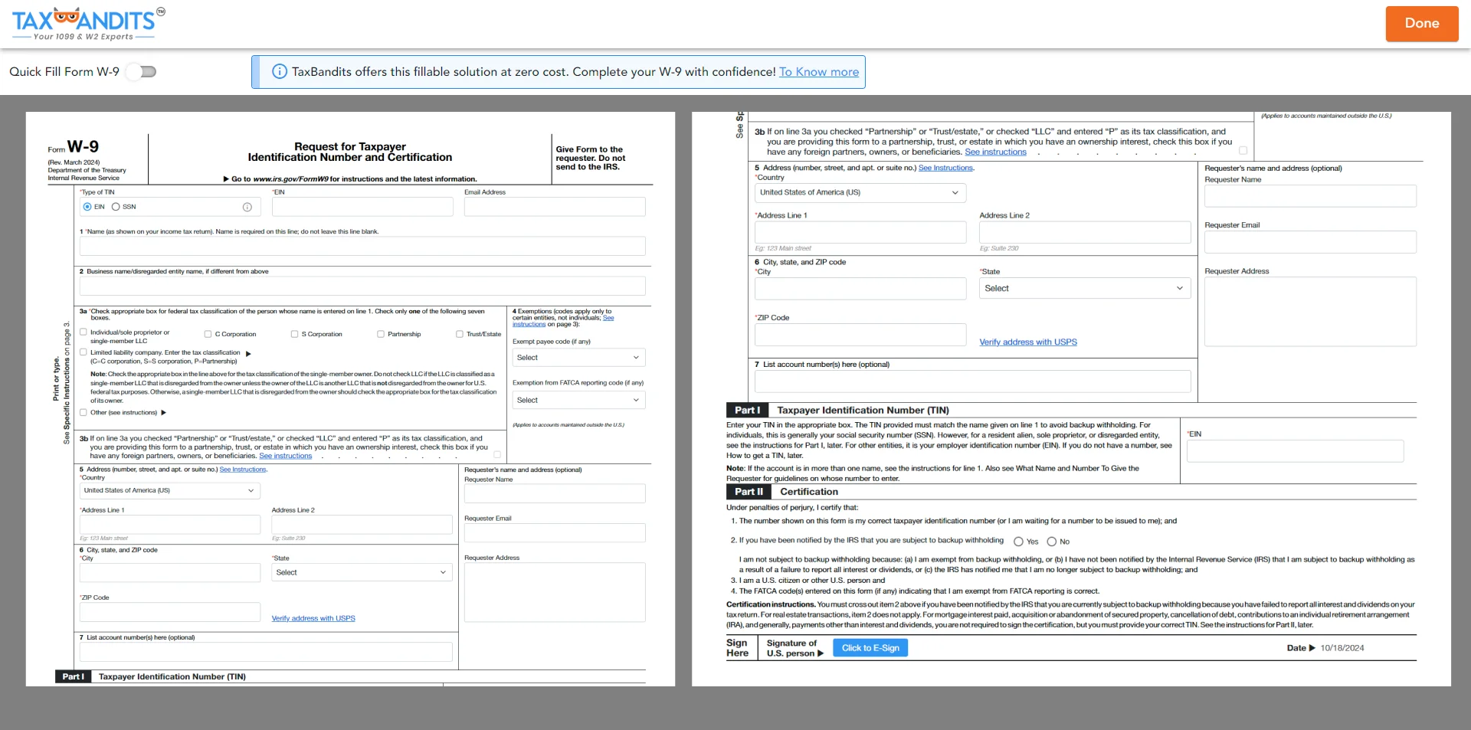Click the Signature of U.S. person arrow
1471x730 pixels.
point(821,653)
